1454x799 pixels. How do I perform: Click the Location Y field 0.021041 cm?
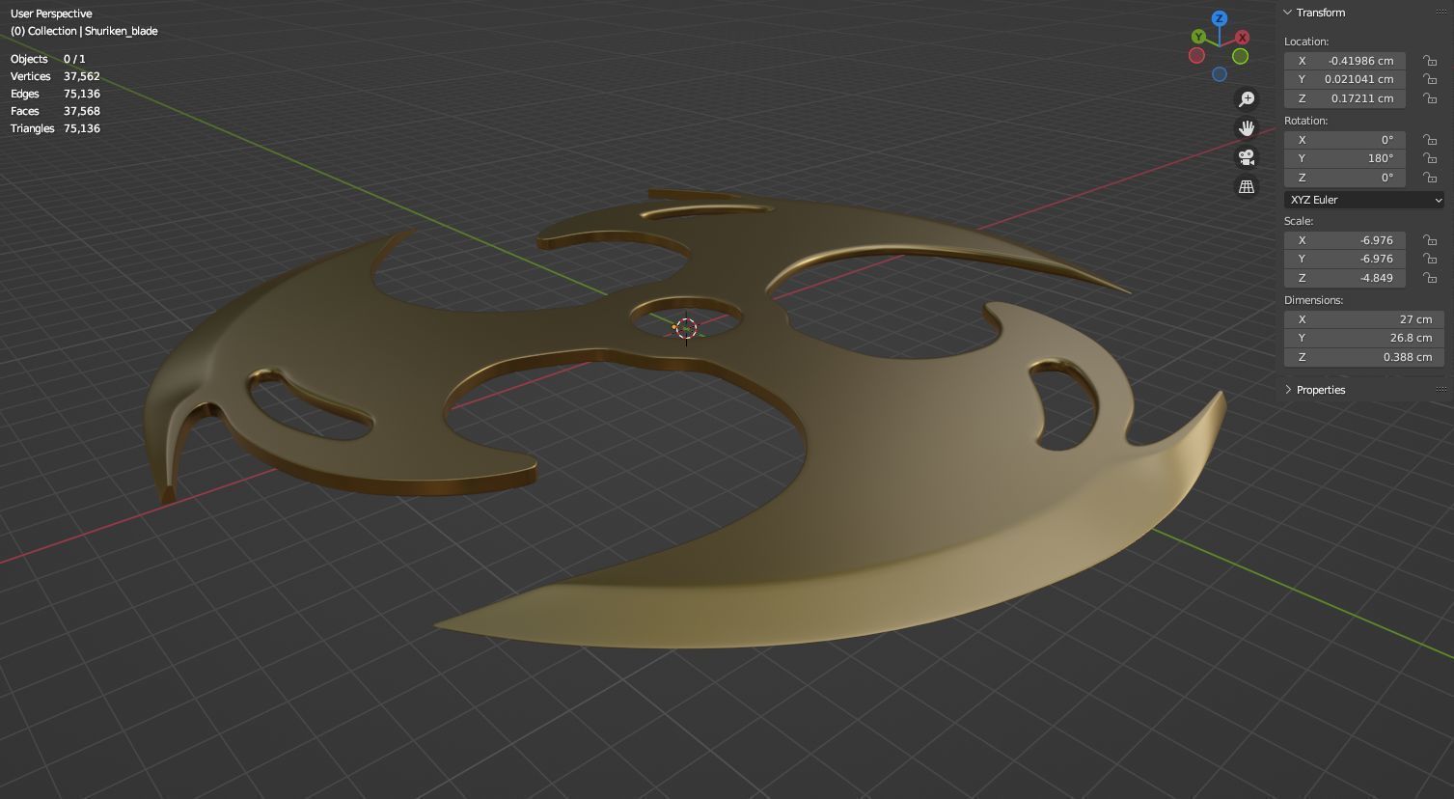click(1345, 79)
